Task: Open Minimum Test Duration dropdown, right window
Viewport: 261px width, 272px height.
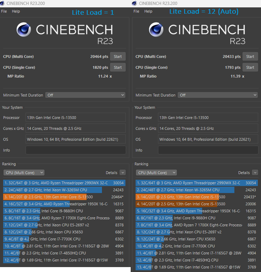Action: point(218,95)
